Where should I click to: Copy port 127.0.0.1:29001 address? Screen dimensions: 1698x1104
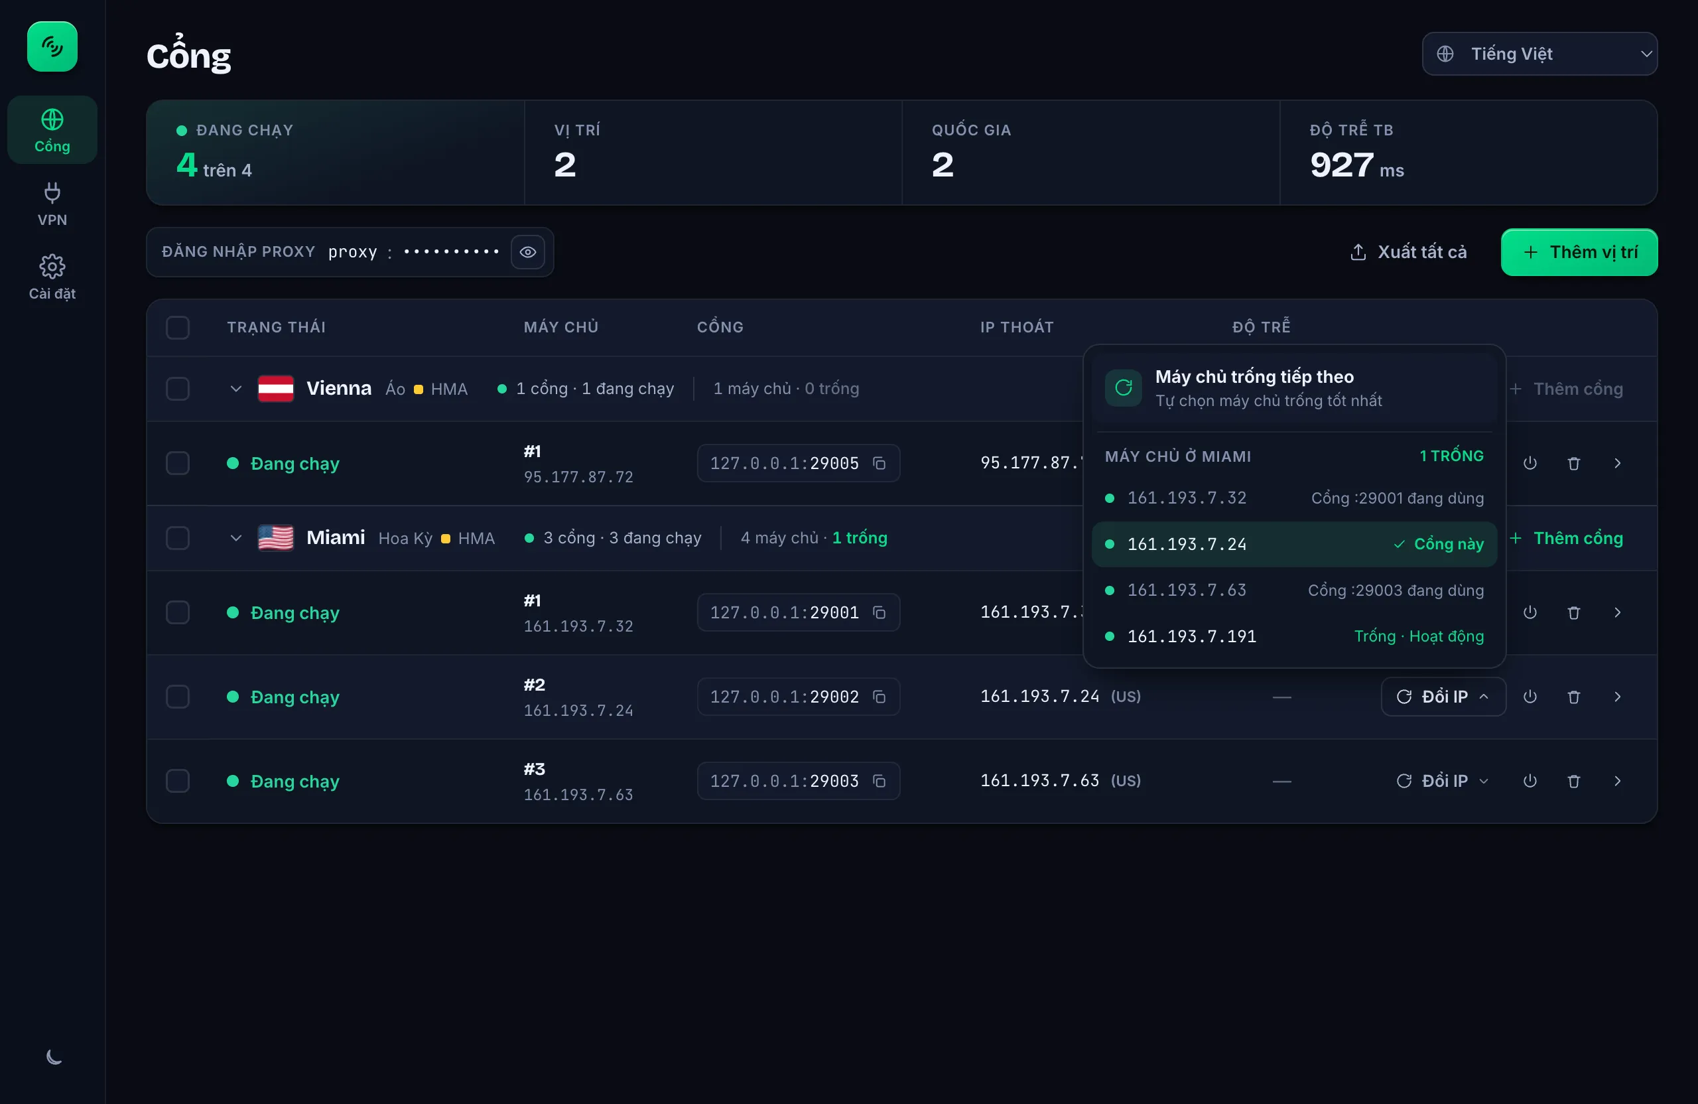tap(879, 612)
